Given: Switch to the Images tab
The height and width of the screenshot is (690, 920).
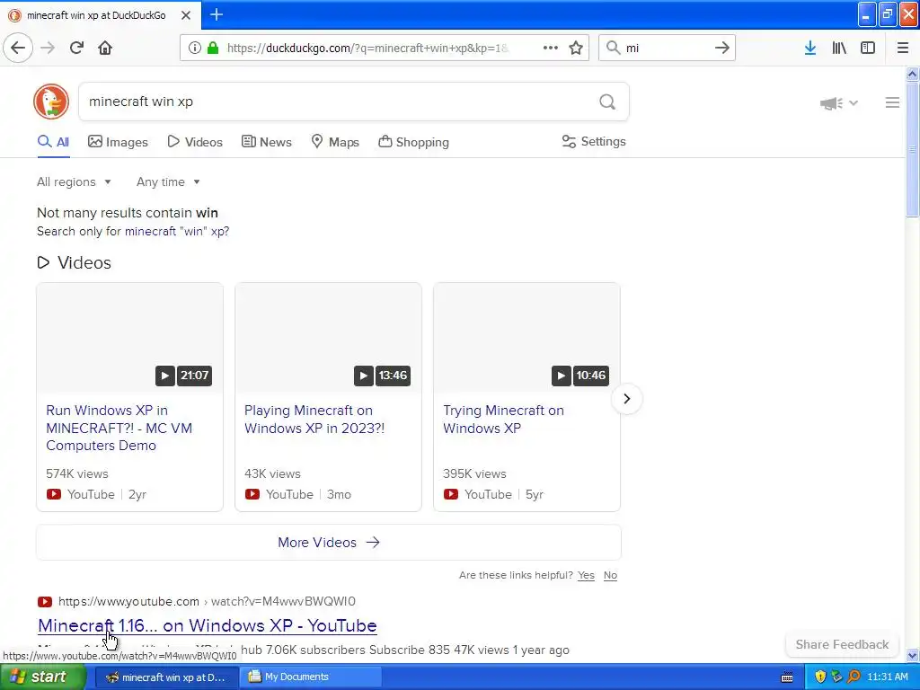Looking at the screenshot, I should tap(118, 142).
